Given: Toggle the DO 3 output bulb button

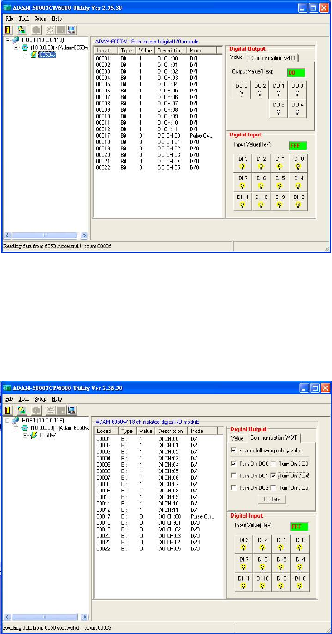Looking at the screenshot, I should click(x=241, y=89).
